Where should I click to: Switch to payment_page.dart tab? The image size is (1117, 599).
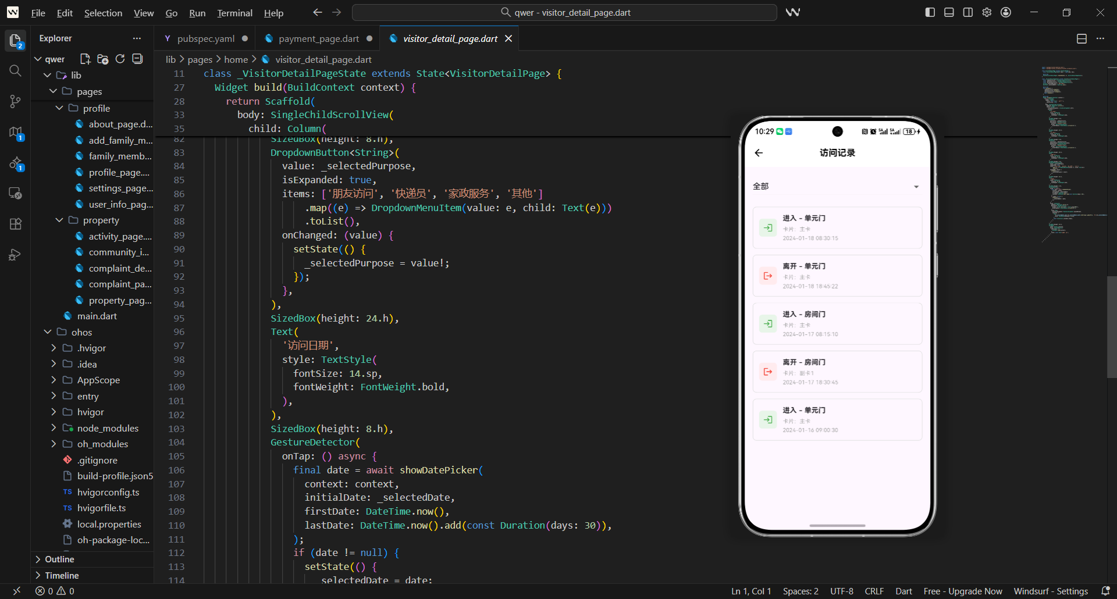pyautogui.click(x=318, y=38)
